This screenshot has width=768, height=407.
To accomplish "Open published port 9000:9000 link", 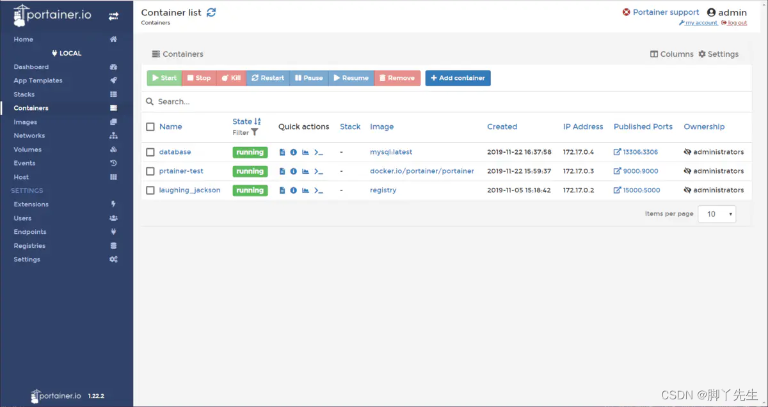I will [636, 171].
